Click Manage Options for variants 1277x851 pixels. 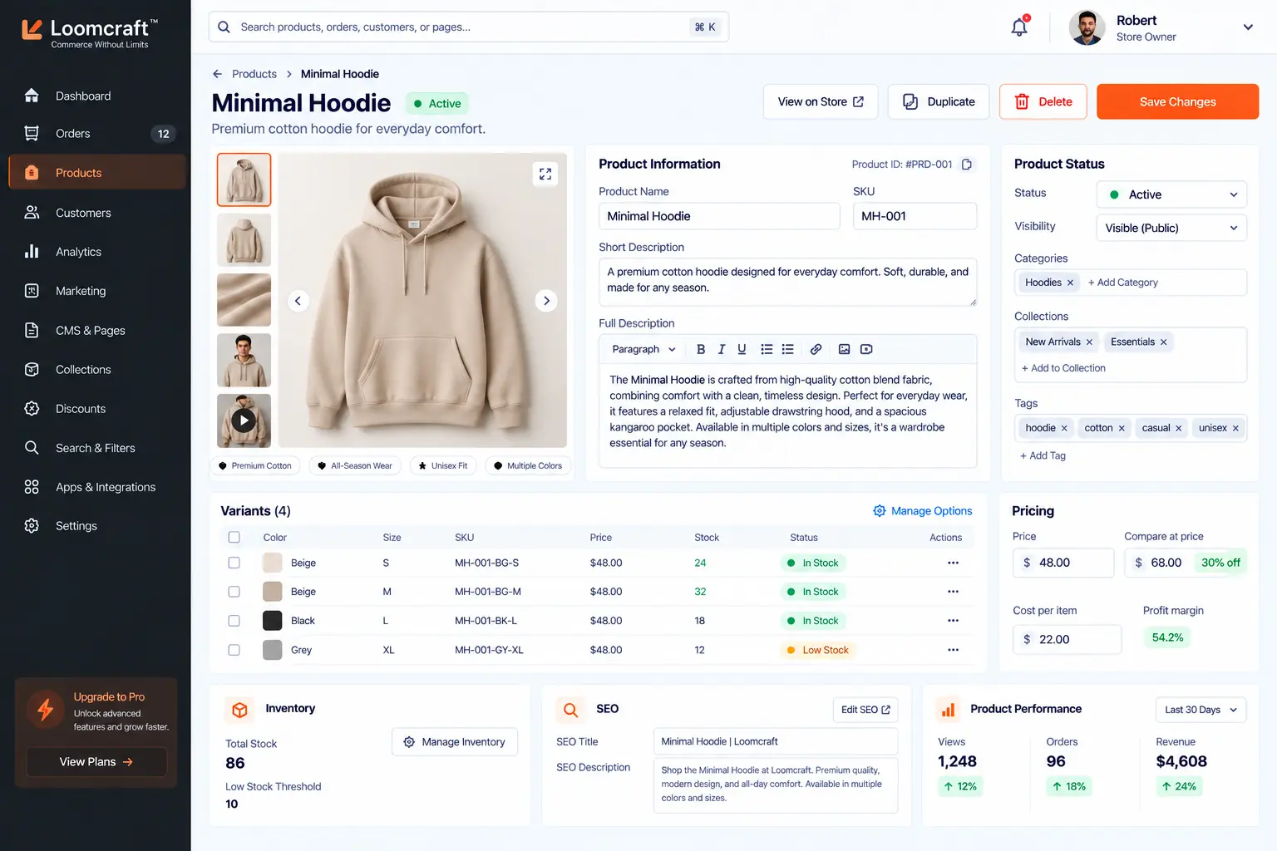[x=922, y=511]
